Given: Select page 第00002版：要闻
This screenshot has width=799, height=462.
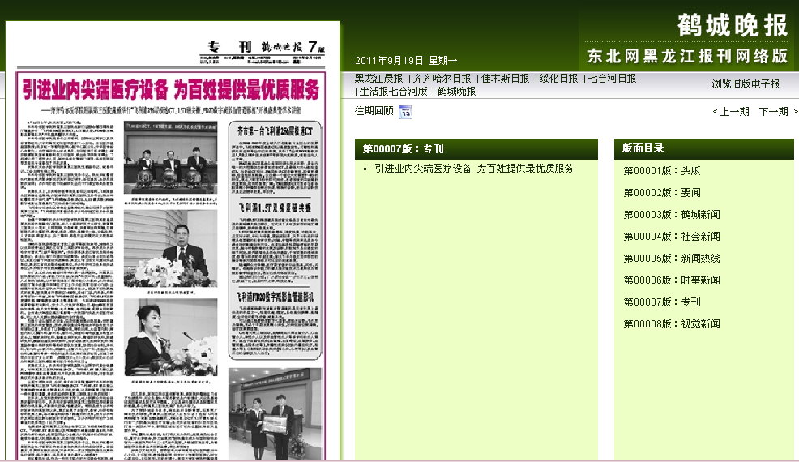Looking at the screenshot, I should [x=662, y=193].
